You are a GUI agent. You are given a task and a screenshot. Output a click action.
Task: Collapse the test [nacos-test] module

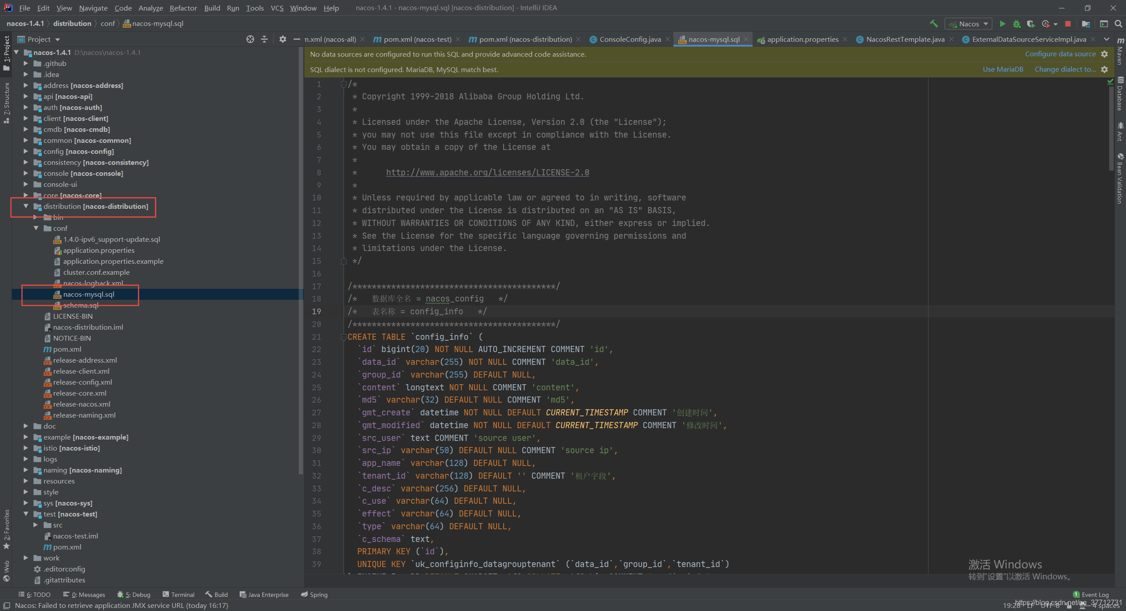click(26, 514)
